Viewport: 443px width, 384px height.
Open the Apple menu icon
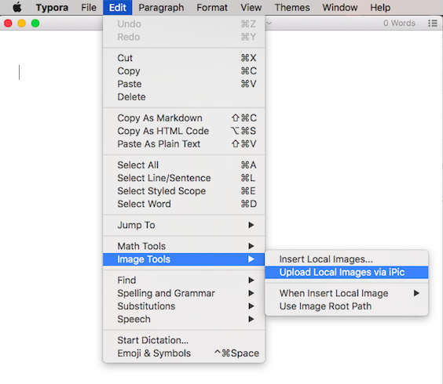[x=17, y=7]
